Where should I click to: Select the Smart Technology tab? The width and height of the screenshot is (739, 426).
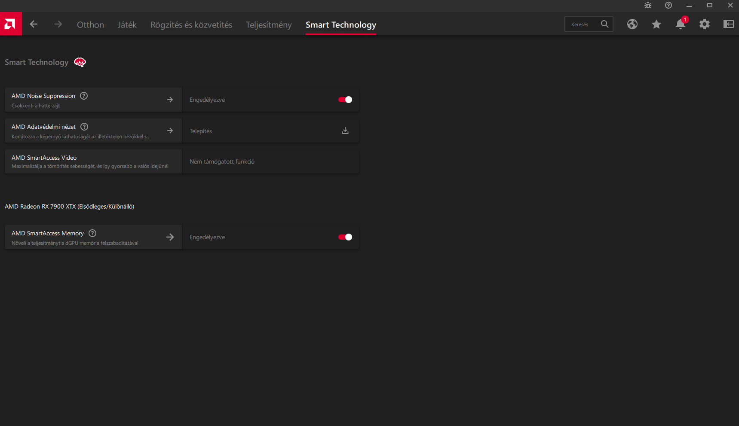point(341,25)
